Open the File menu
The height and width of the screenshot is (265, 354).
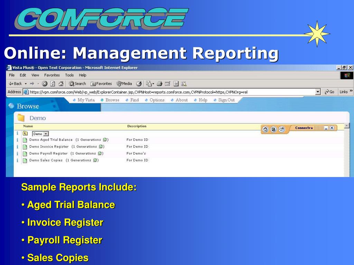coord(12,75)
